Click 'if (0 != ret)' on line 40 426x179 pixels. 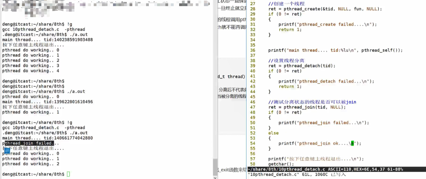[x=285, y=71]
